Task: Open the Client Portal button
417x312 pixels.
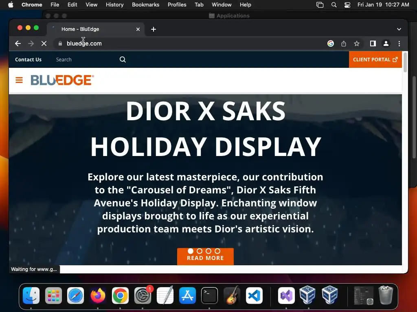Action: [375, 59]
